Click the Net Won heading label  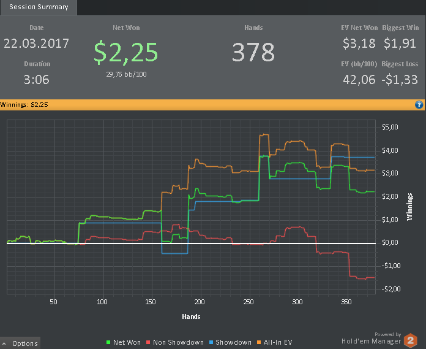[x=126, y=28]
